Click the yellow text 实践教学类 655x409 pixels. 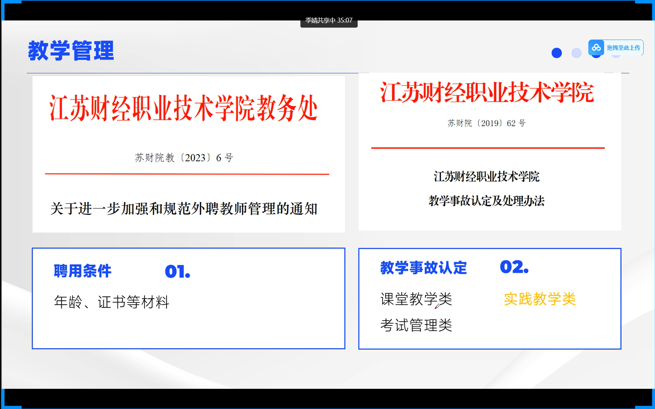coord(540,299)
